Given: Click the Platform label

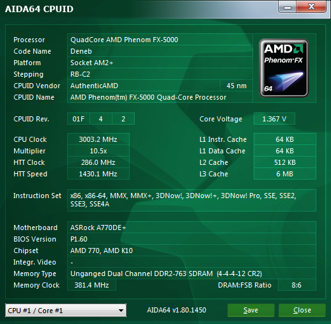Looking at the screenshot, I should (27, 63).
